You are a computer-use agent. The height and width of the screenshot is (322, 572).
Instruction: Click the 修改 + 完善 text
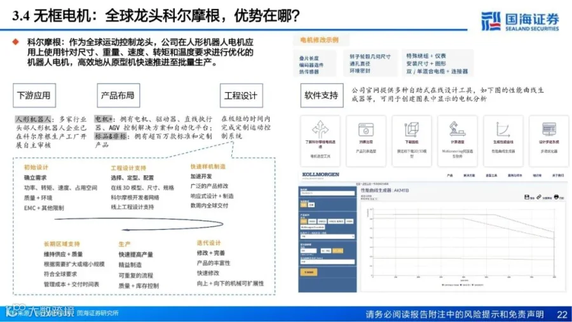click(211, 253)
